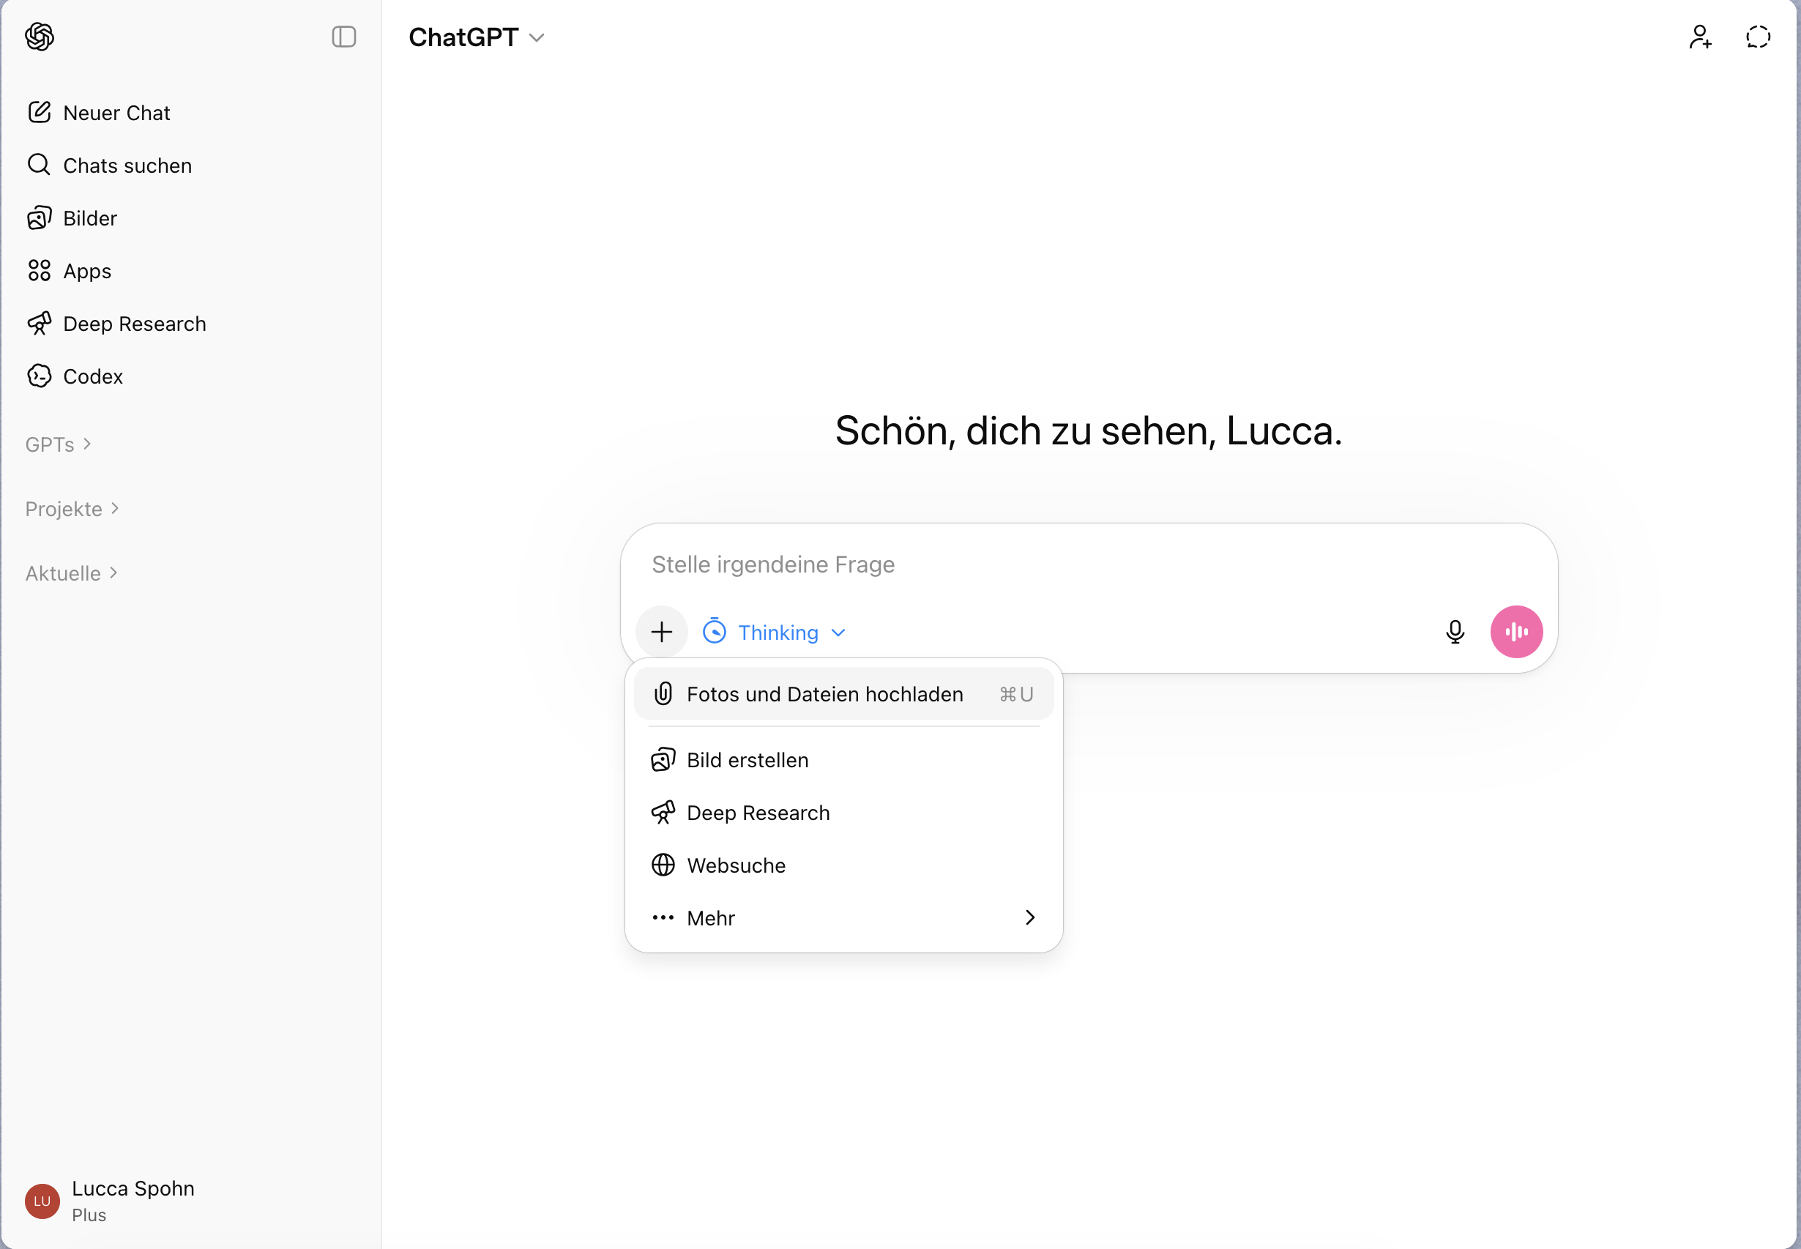Image resolution: width=1801 pixels, height=1249 pixels.
Task: Choose Websuche from the menu
Action: tap(736, 865)
